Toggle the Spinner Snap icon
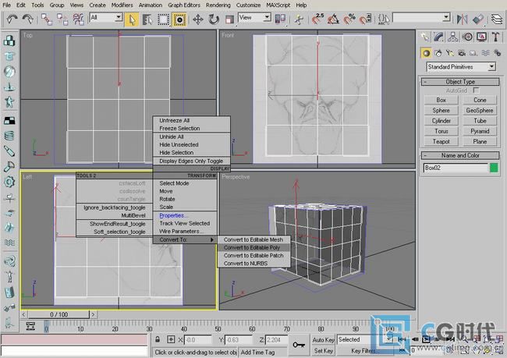Viewport: 507px width, 358px height. coord(365,19)
